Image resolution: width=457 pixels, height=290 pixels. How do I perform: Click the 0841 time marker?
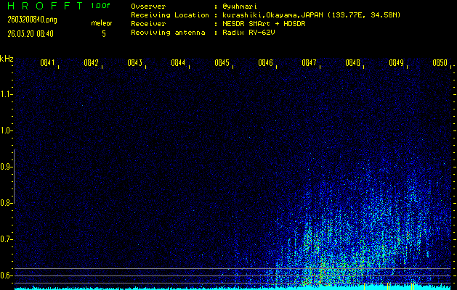[x=48, y=63]
